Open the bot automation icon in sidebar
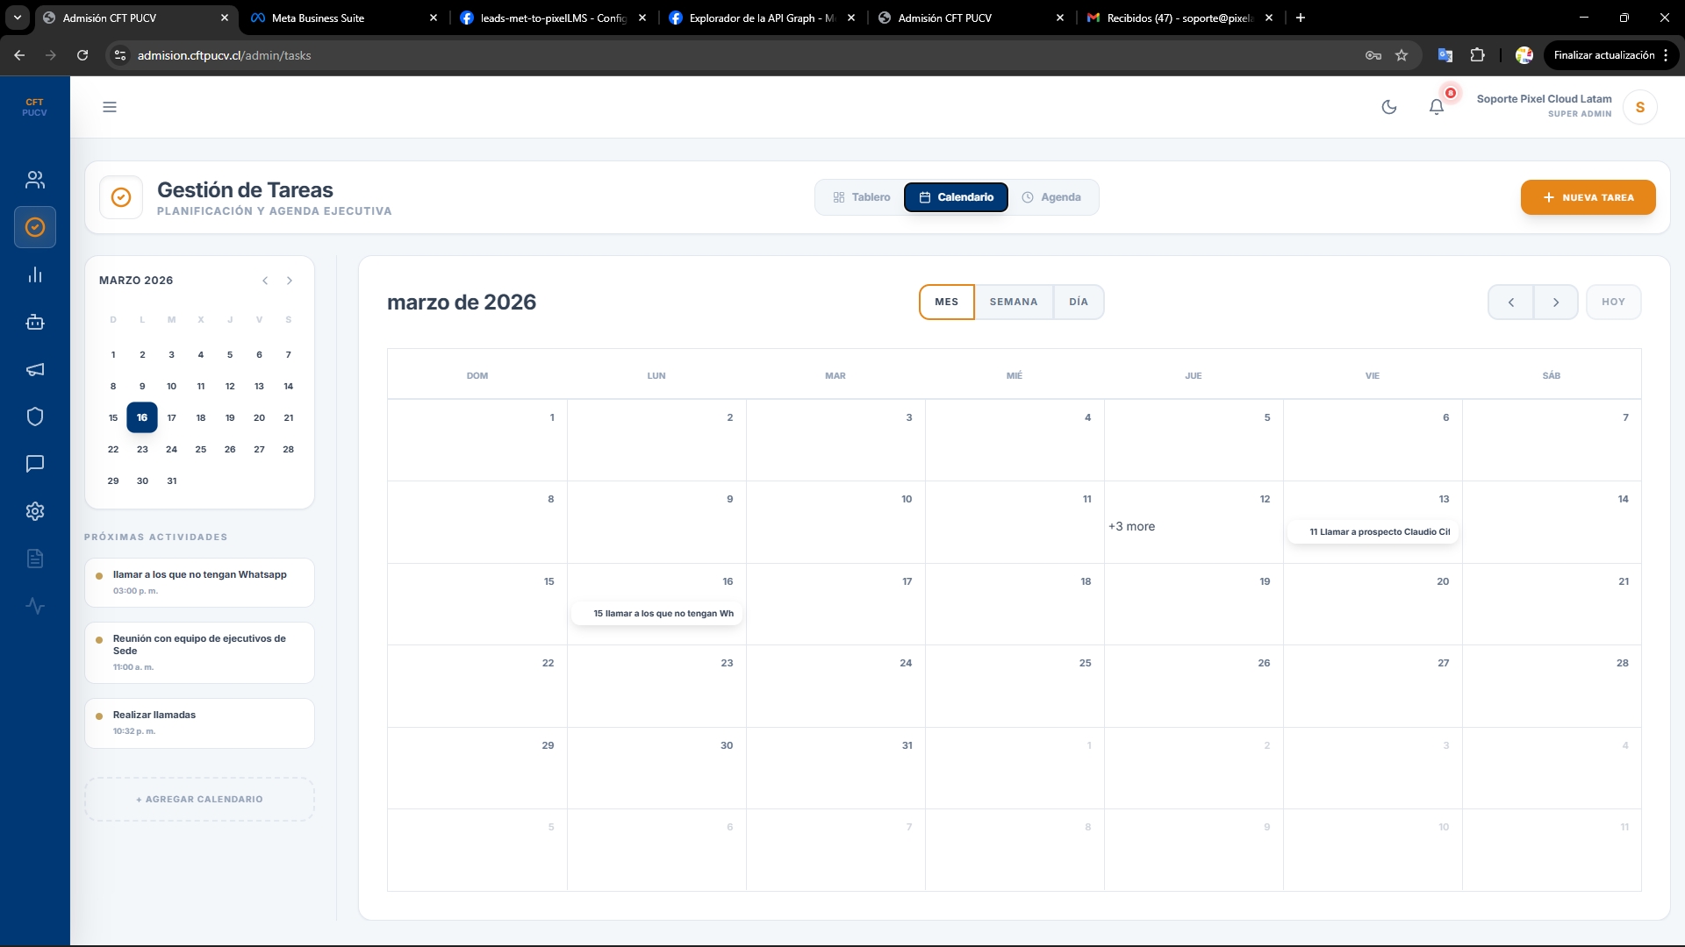 click(35, 322)
